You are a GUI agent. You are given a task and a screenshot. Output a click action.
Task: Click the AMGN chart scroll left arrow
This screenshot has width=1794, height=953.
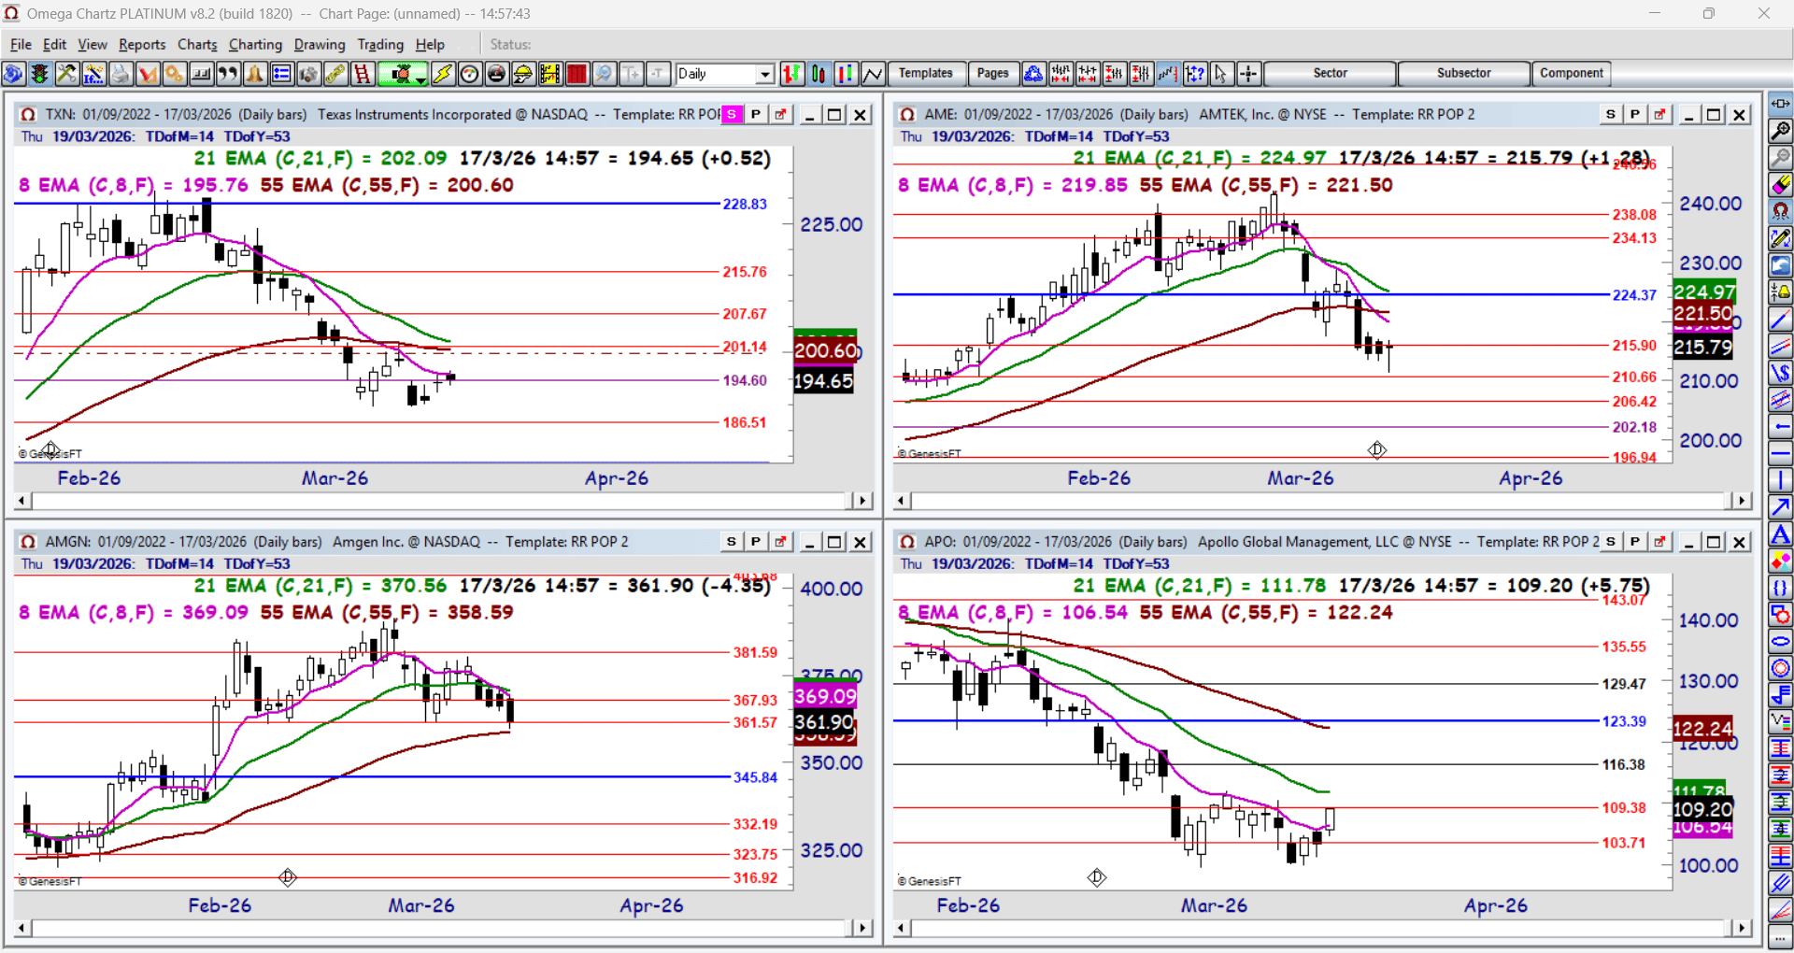[22, 929]
